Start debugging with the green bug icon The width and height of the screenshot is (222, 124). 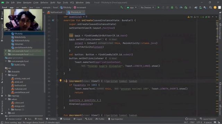coord(172,7)
